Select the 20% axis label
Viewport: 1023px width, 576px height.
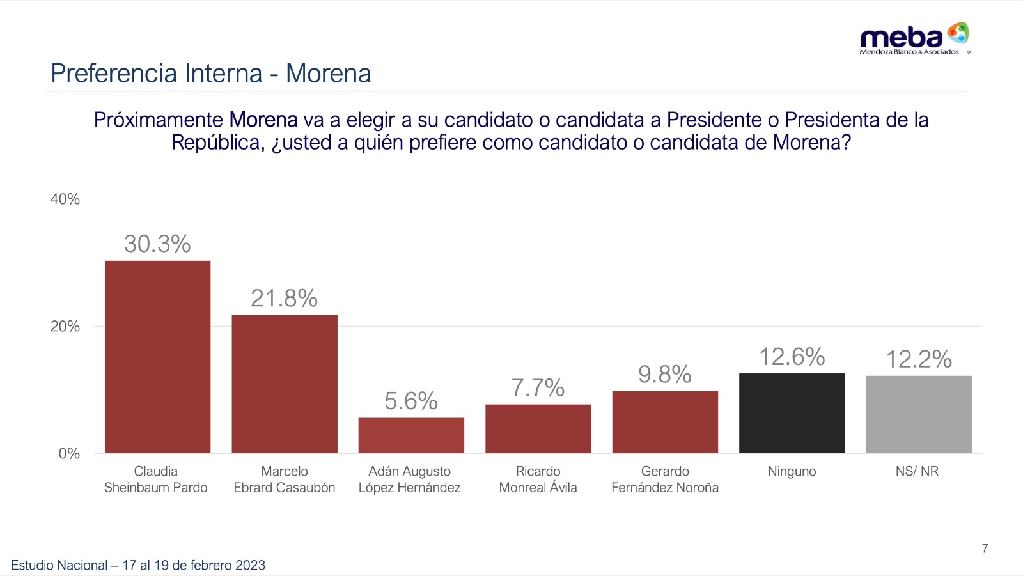[65, 327]
